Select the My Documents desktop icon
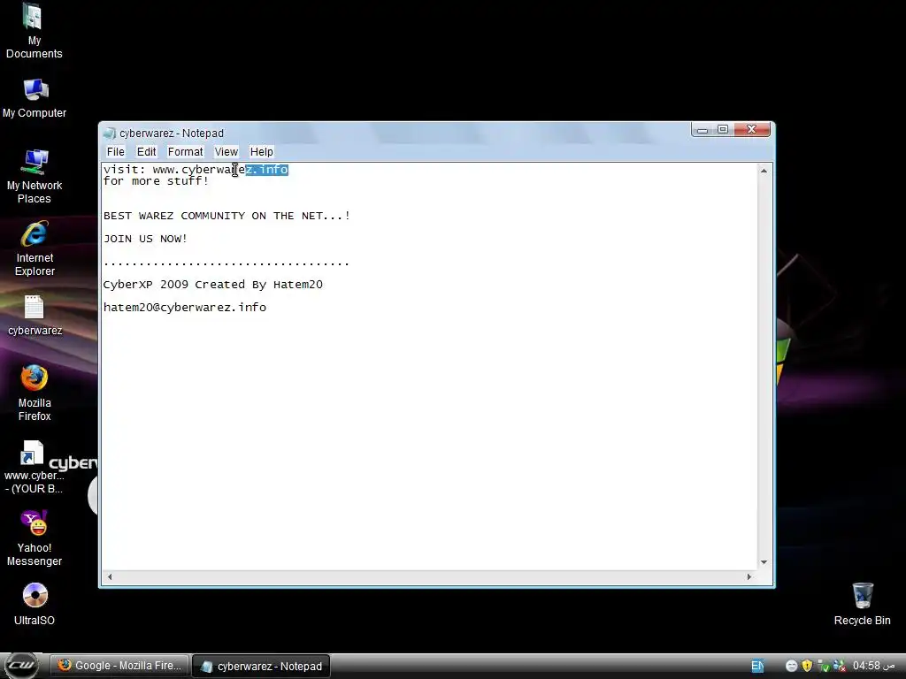The width and height of the screenshot is (906, 679). (35, 31)
